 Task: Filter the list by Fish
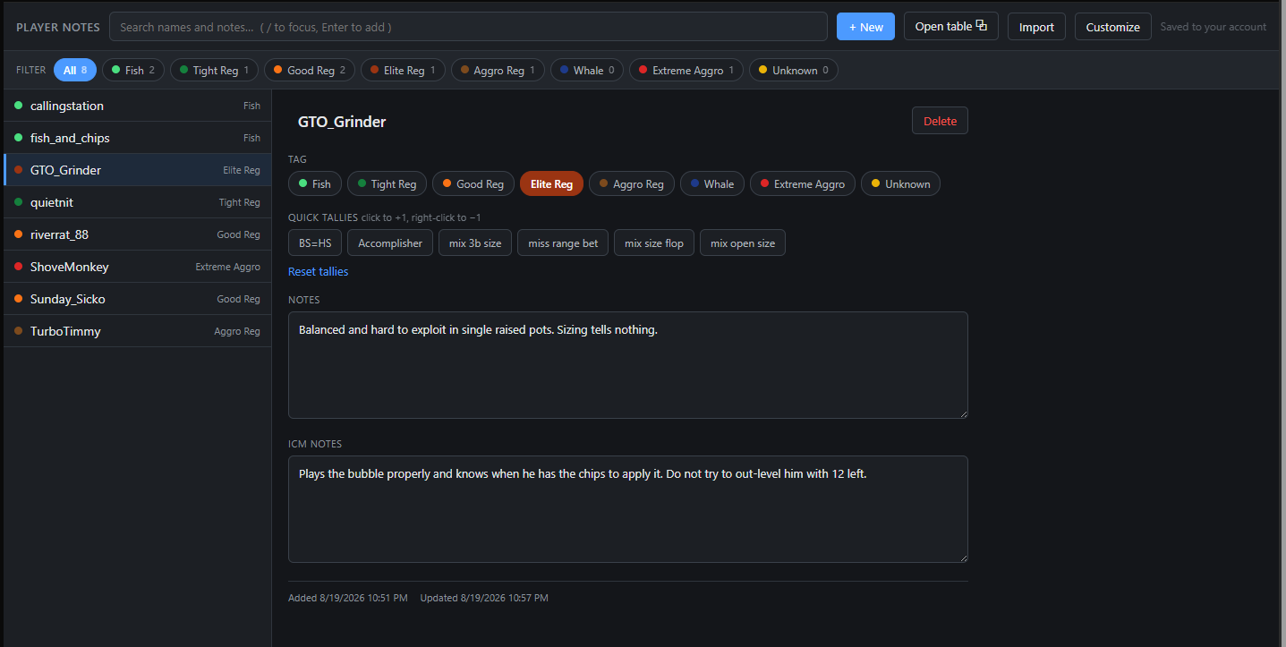click(x=133, y=70)
